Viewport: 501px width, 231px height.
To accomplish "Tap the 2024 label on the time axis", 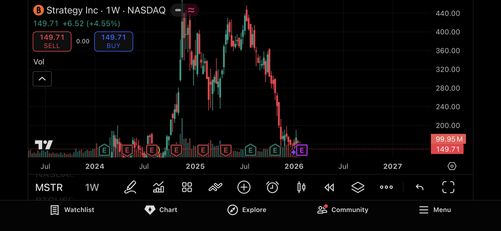I will coord(95,167).
